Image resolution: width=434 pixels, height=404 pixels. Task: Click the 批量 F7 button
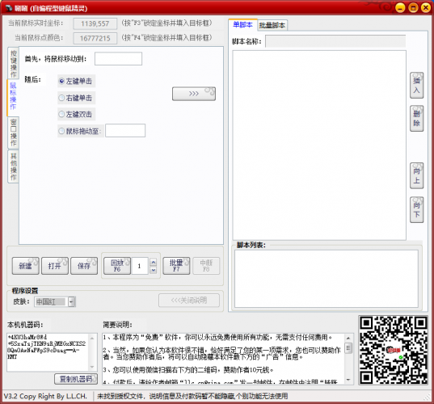(x=176, y=266)
